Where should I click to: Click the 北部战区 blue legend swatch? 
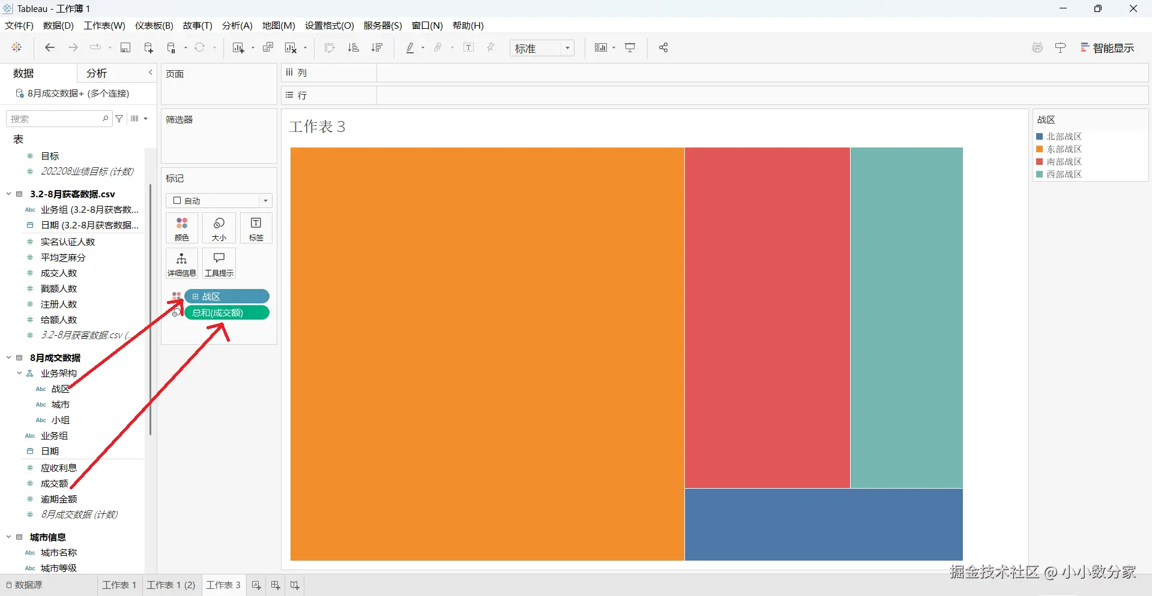(x=1040, y=137)
